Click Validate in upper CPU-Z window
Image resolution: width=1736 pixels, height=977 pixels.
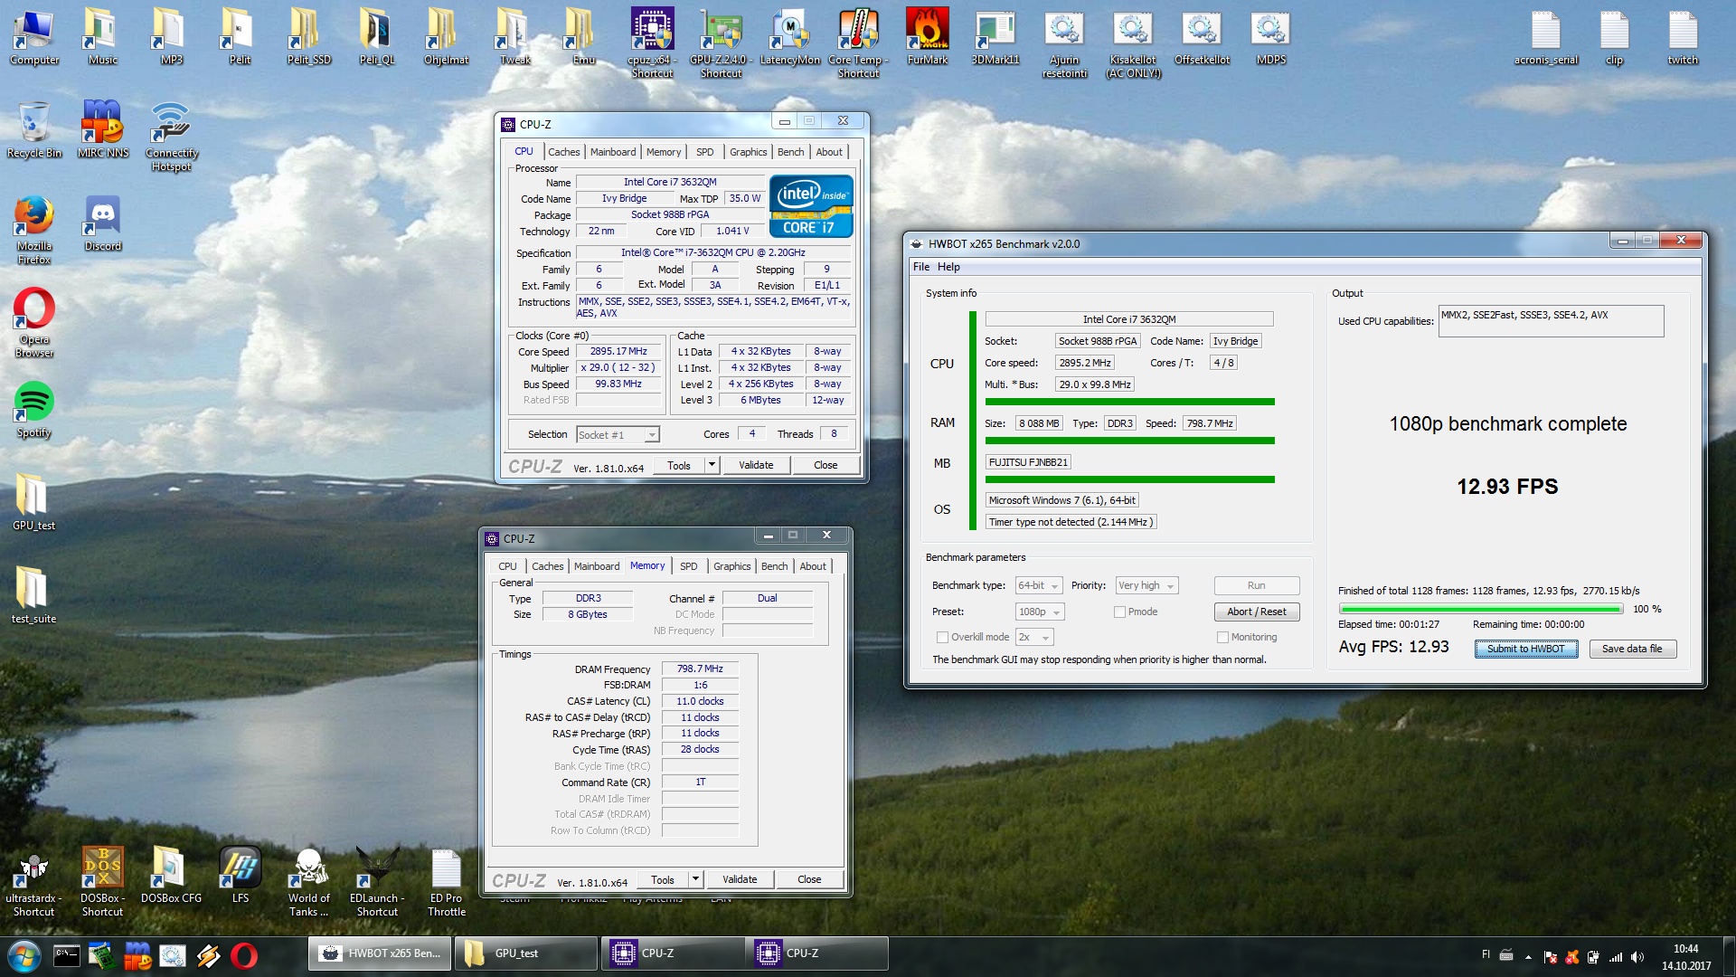click(756, 465)
